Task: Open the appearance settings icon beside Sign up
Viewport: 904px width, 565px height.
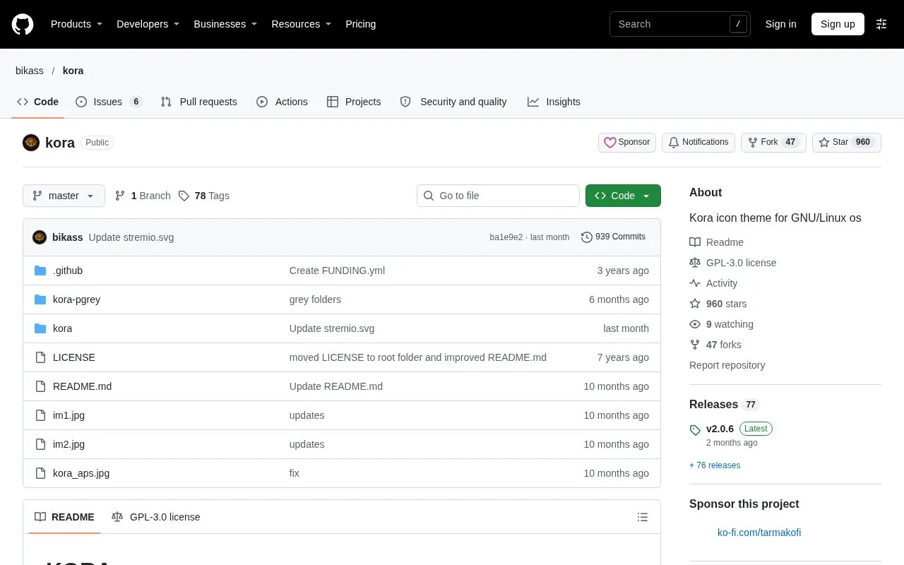Action: click(x=881, y=24)
